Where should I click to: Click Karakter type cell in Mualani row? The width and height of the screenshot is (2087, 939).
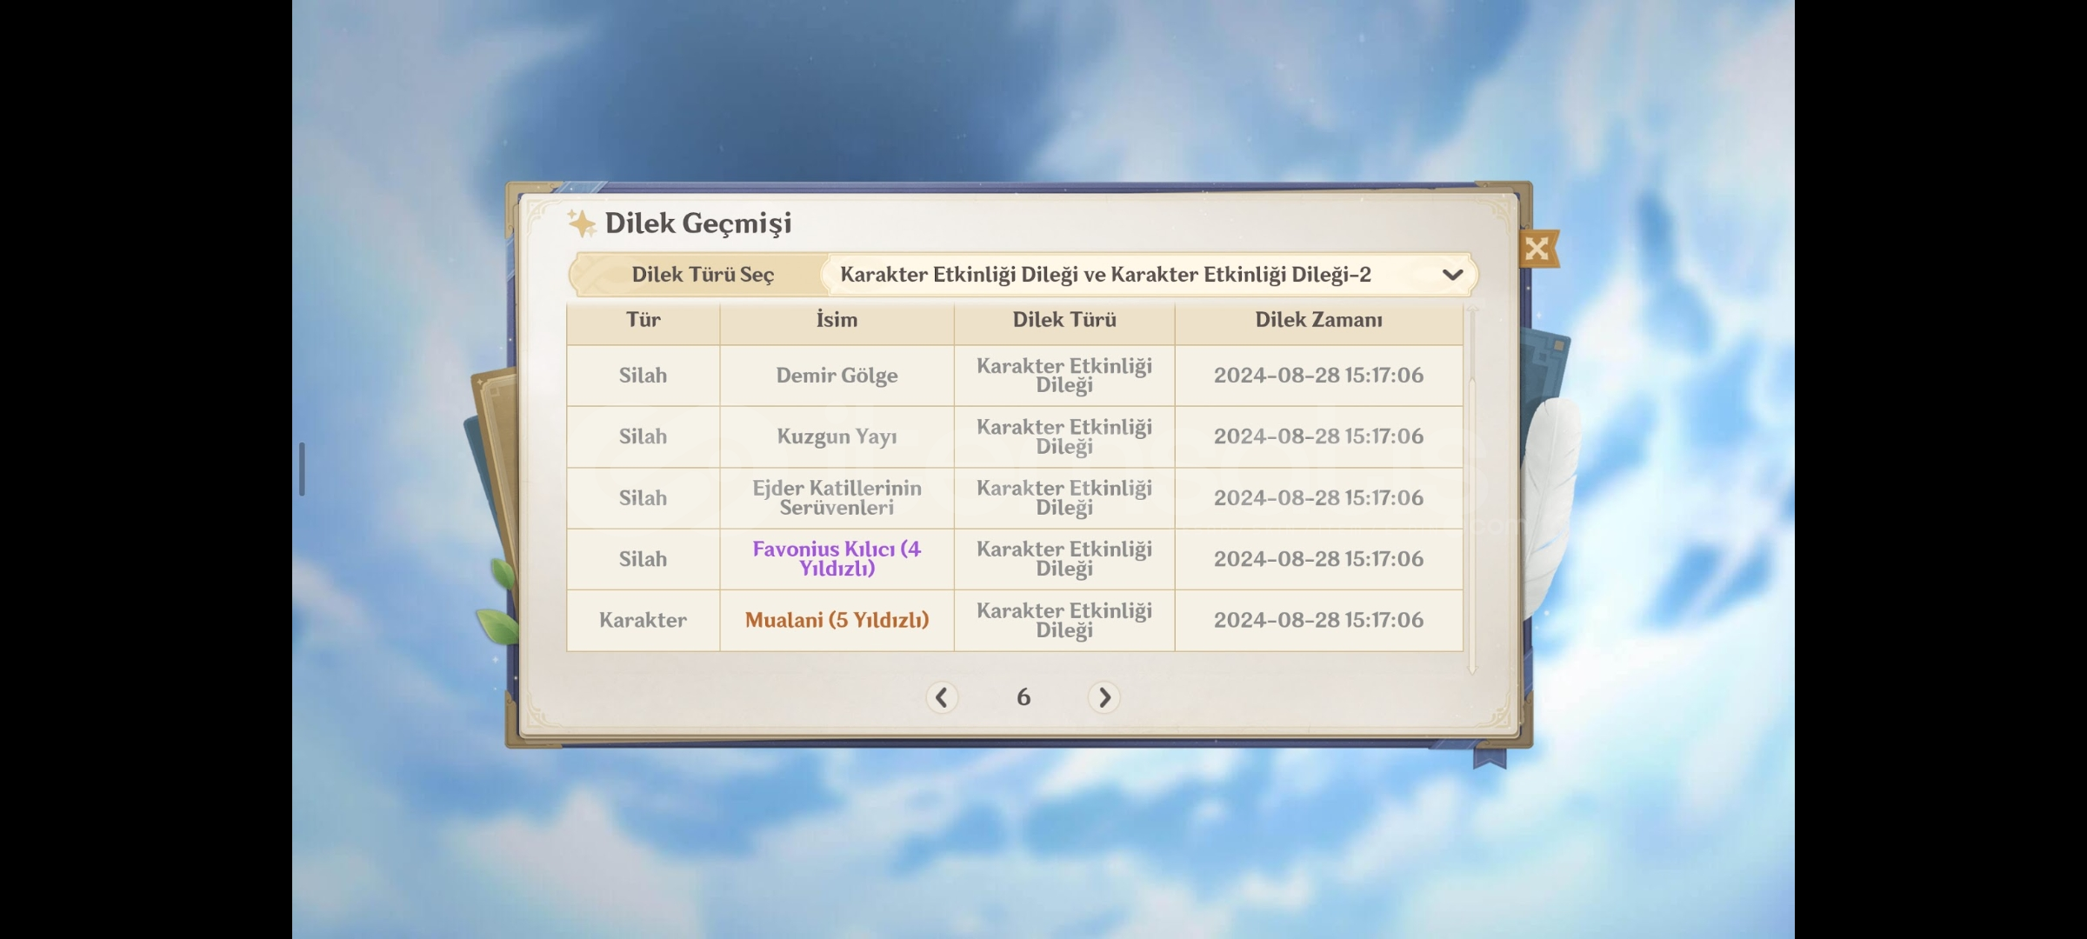coord(643,620)
